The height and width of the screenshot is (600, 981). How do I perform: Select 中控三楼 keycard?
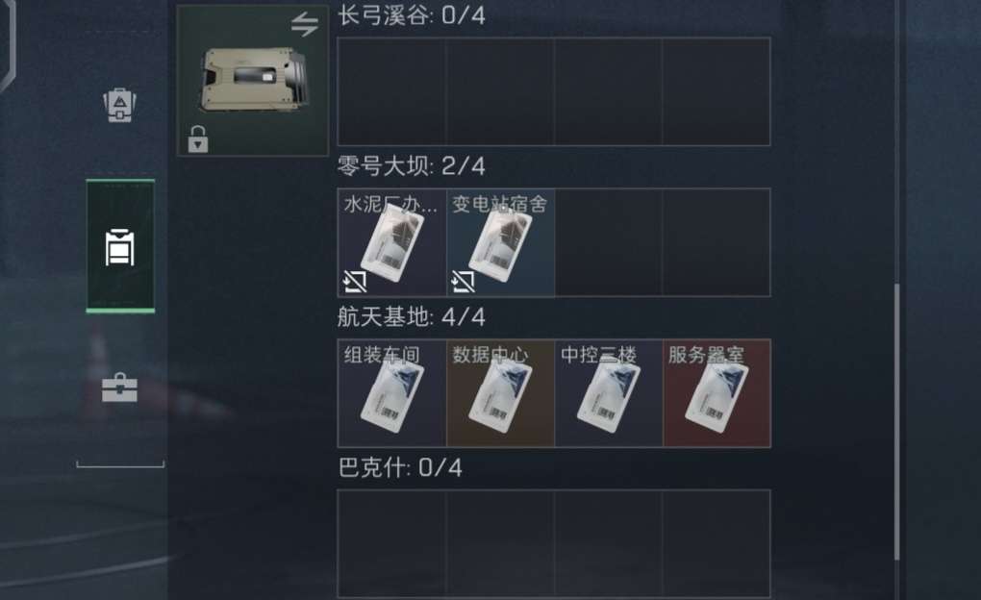click(609, 393)
